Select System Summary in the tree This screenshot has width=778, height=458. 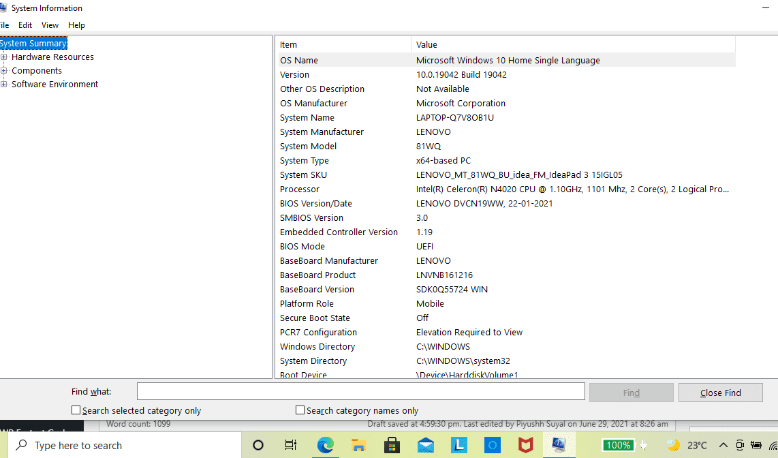33,43
